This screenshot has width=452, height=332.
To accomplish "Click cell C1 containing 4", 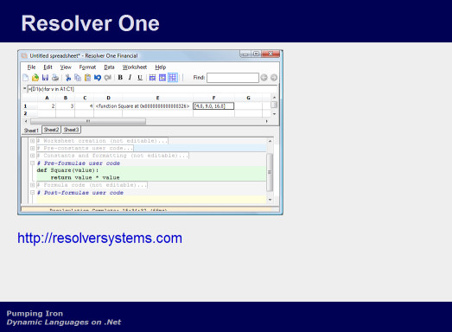I will tap(85, 106).
